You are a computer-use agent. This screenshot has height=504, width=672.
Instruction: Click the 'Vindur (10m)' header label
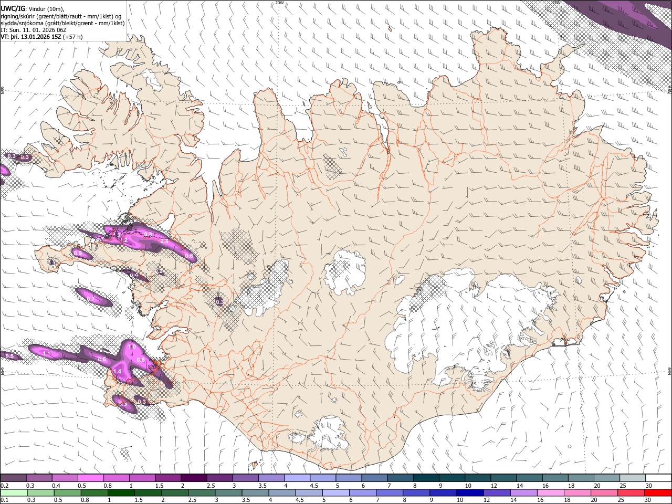[x=46, y=8]
